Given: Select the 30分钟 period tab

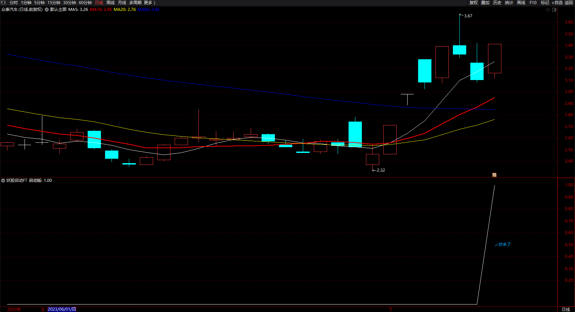Looking at the screenshot, I should click(70, 3).
